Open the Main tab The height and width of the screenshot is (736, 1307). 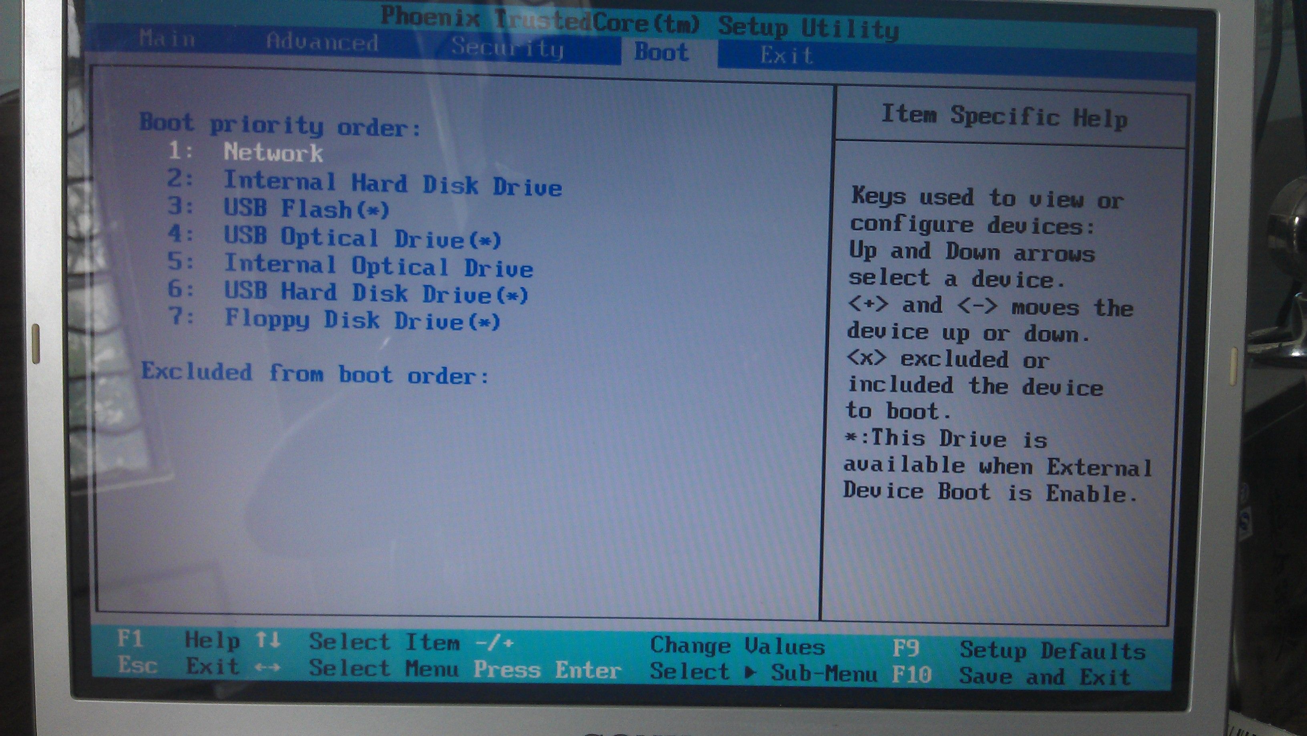(x=167, y=38)
